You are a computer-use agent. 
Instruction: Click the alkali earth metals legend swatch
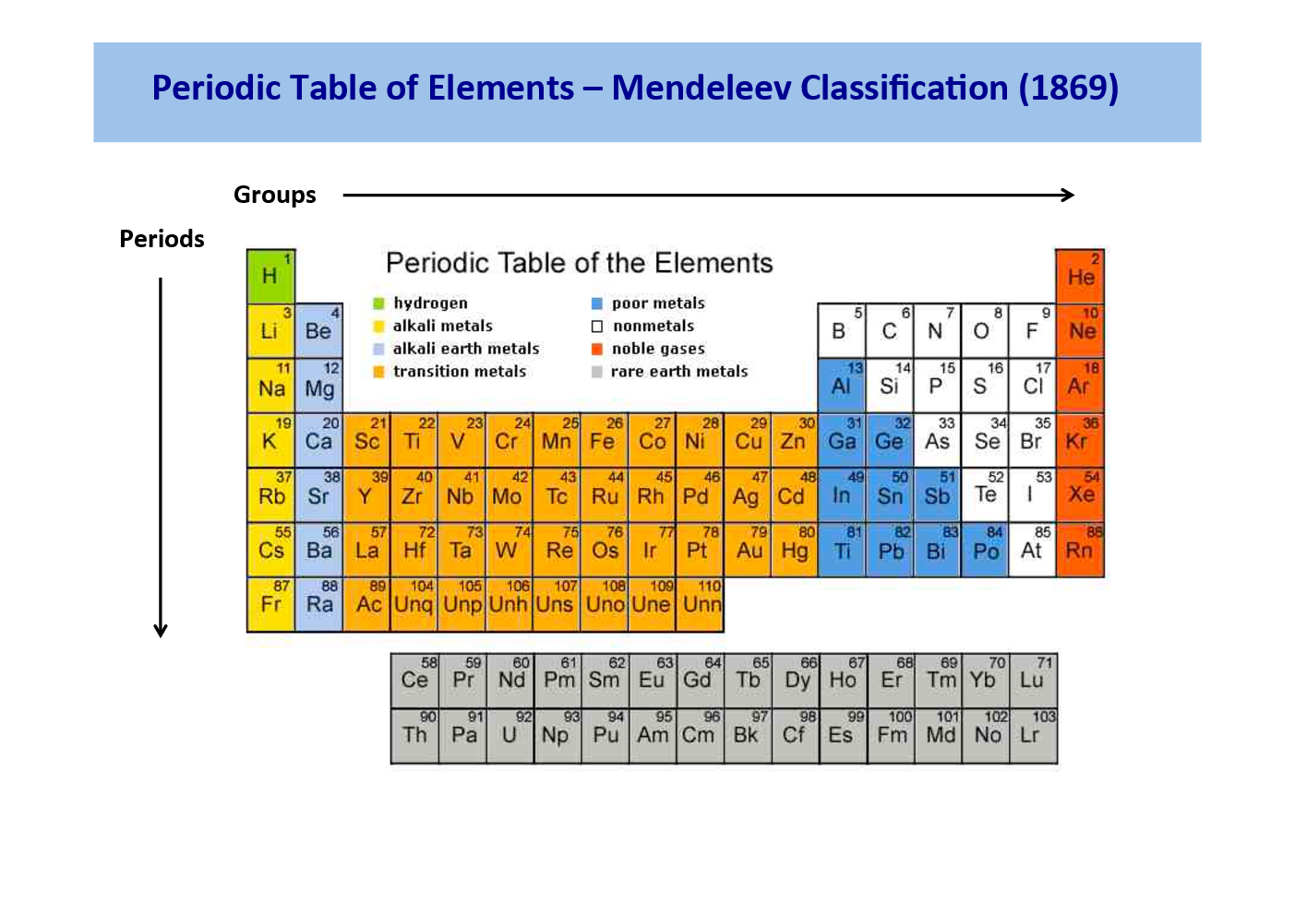378,349
